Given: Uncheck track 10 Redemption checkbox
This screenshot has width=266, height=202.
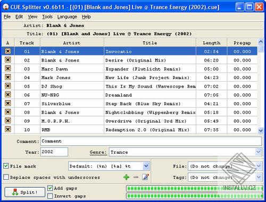Looking at the screenshot, I should [x=7, y=129].
